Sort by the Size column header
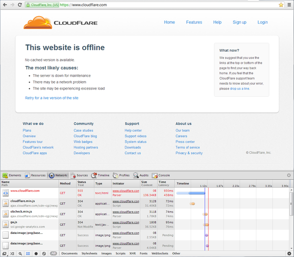Screen dimensions: 294x257 [149, 183]
